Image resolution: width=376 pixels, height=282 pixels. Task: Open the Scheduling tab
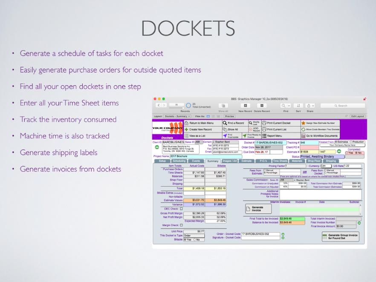179,161
